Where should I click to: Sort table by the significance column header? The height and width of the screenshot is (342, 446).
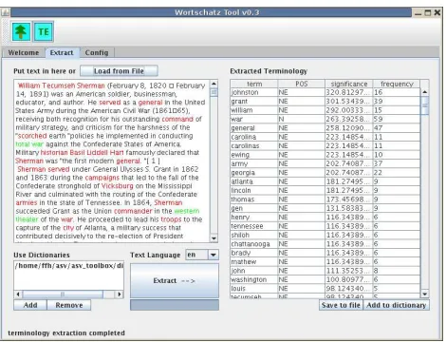349,84
